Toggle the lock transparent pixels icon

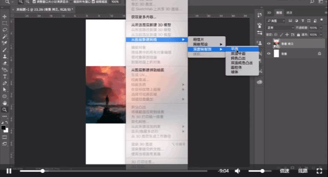[276, 35]
